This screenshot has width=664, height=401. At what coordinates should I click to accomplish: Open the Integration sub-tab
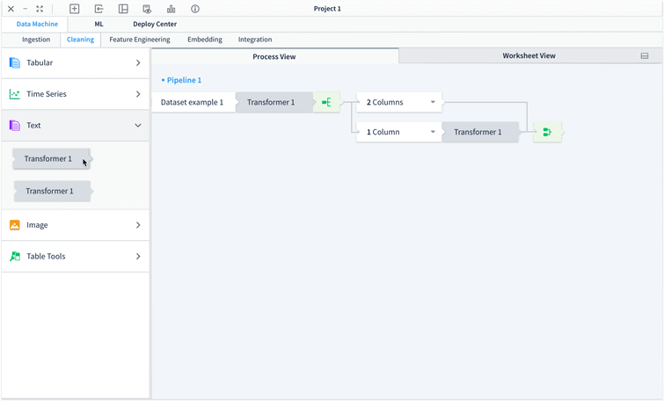point(255,40)
